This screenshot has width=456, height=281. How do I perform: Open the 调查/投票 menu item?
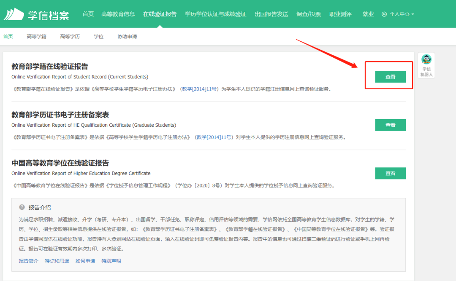click(309, 14)
